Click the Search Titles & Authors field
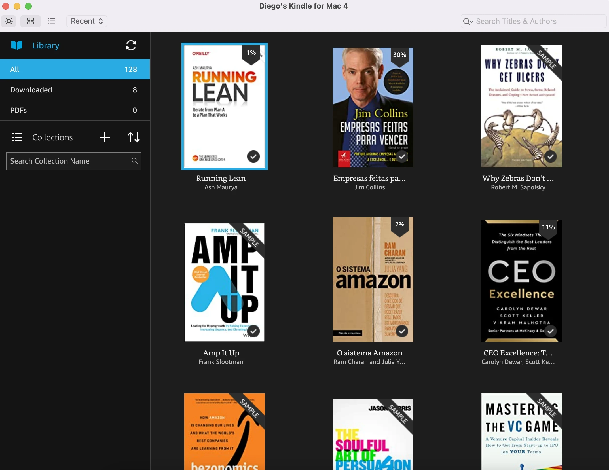 [x=534, y=21]
